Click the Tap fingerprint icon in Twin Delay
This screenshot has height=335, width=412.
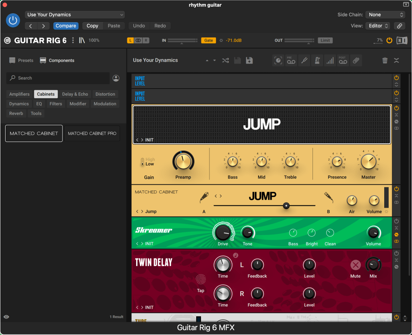[x=201, y=279]
